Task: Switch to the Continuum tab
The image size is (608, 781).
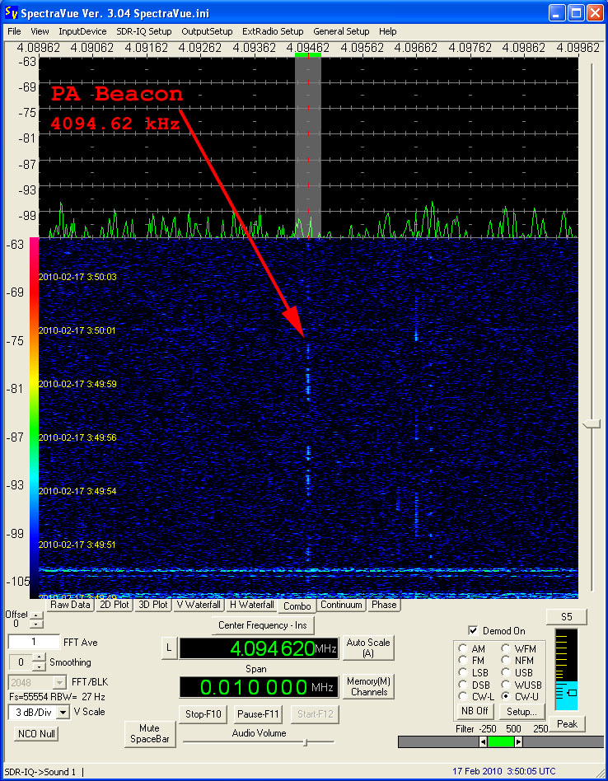Action: (x=341, y=605)
